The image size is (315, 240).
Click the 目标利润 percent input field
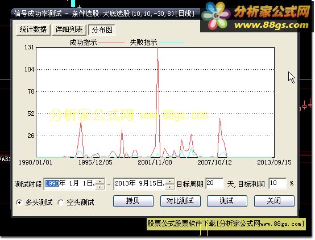[277, 183]
